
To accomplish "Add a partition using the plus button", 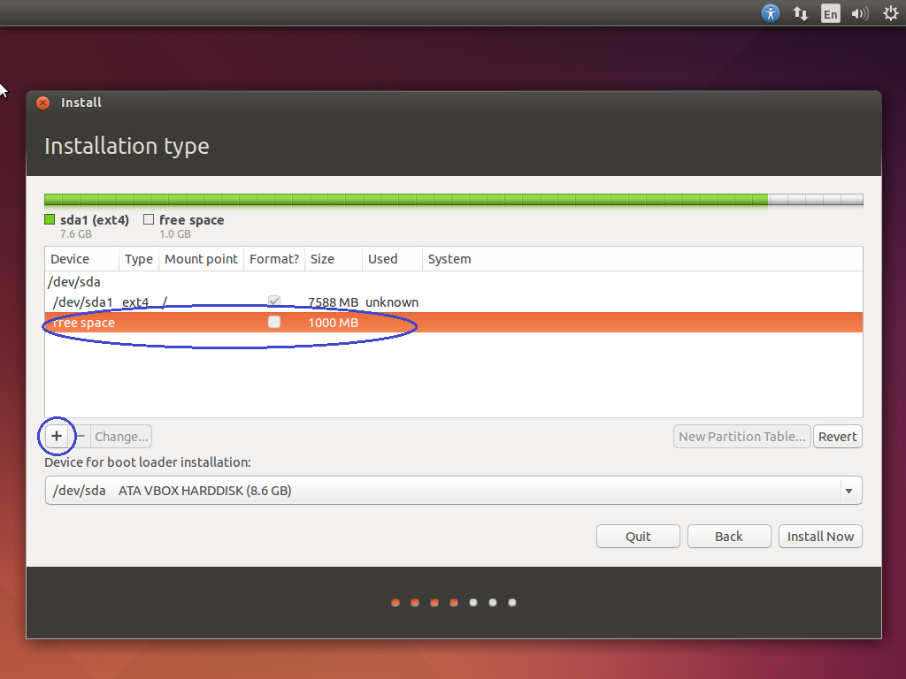I will pos(57,436).
